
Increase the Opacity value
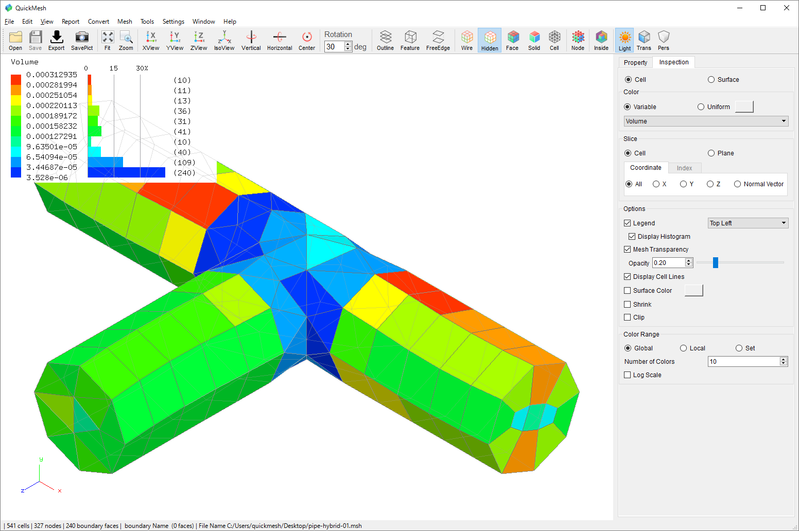[689, 261]
